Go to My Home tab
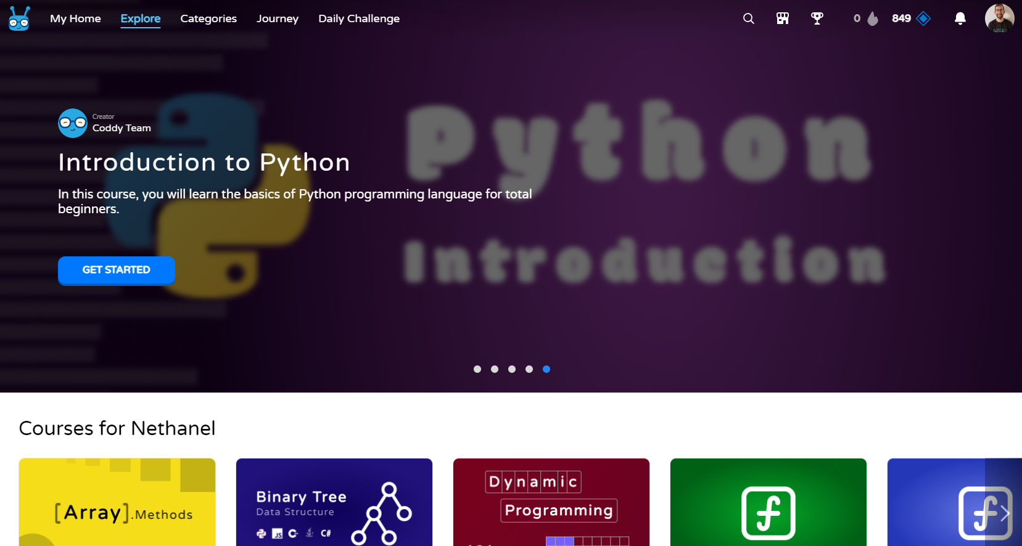This screenshot has width=1022, height=546. [75, 18]
